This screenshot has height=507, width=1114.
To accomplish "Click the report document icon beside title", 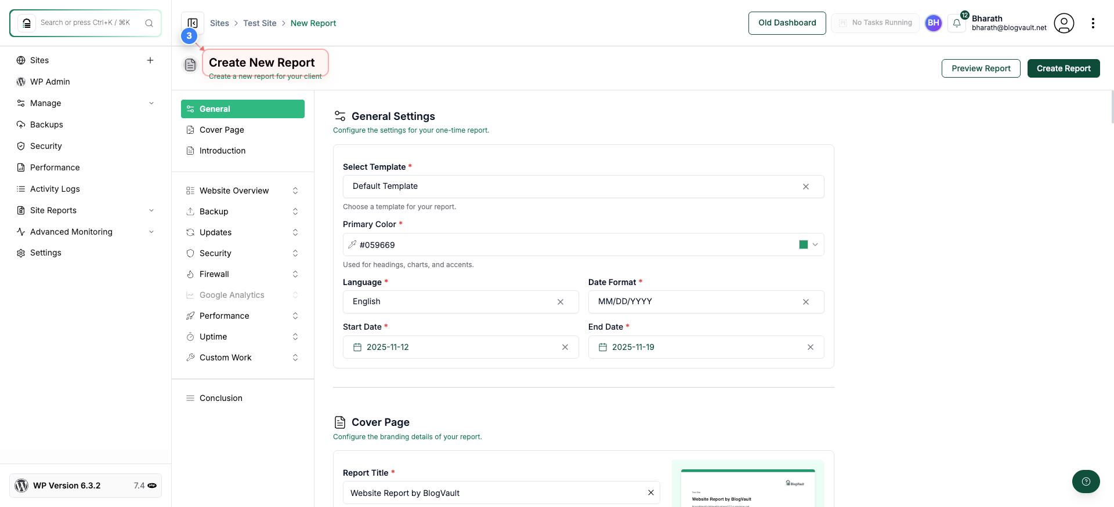I will tap(190, 65).
